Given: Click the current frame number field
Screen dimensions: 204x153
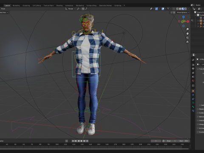Looking at the screenshot, I should [x=156, y=141].
